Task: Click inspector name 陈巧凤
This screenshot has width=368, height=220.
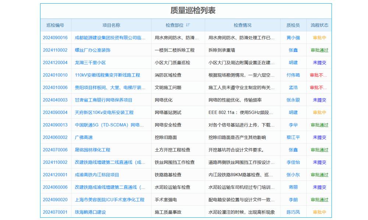Action: 293,212
